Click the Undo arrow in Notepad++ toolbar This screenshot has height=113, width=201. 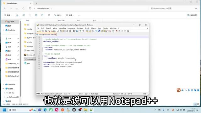(67, 31)
